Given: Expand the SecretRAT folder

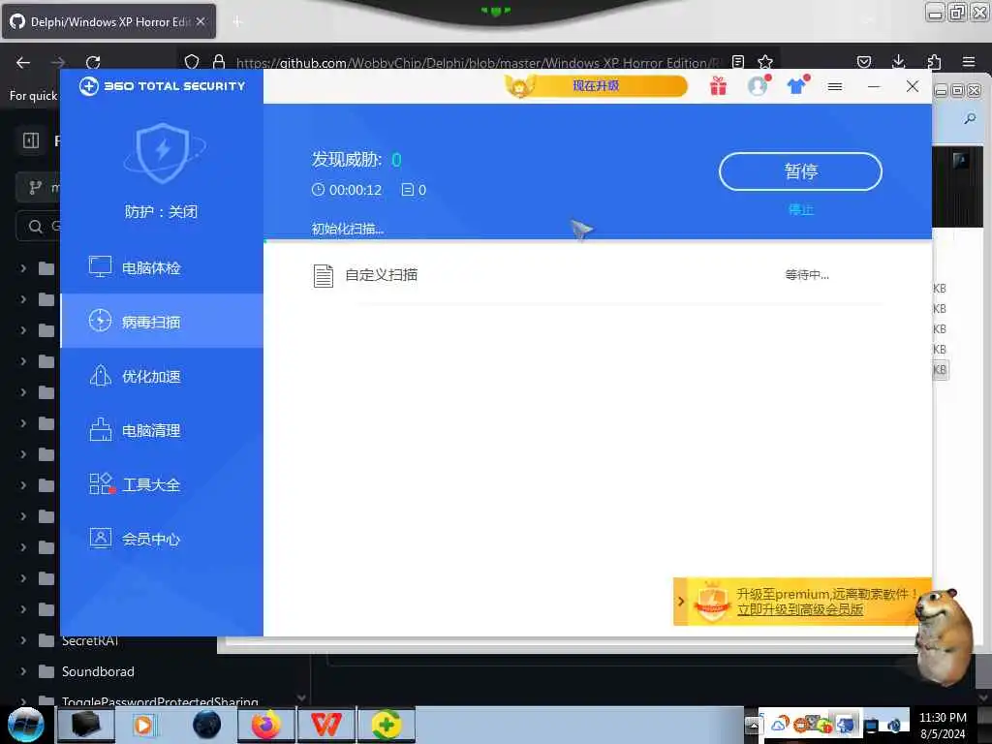Looking at the screenshot, I should pos(23,640).
